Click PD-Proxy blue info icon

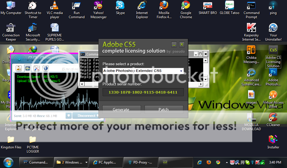(x=45, y=68)
